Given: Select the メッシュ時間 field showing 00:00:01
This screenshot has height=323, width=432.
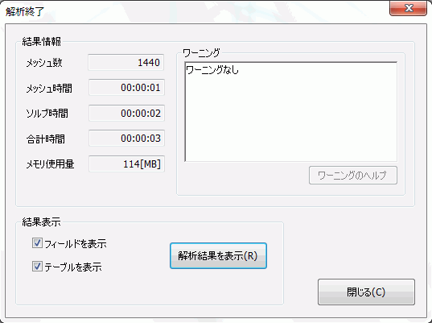Looking at the screenshot, I should pos(126,88).
